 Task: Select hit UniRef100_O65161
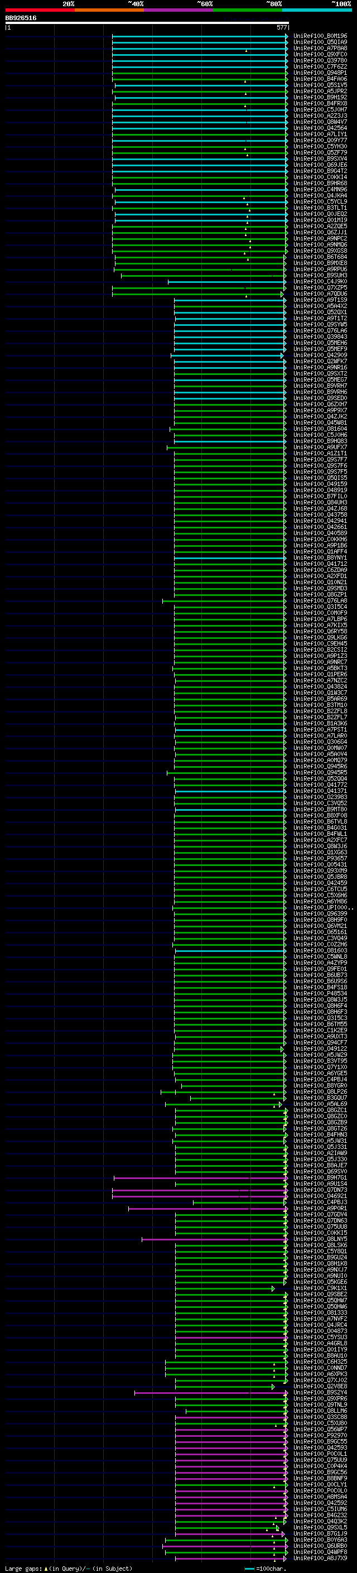(x=320, y=932)
